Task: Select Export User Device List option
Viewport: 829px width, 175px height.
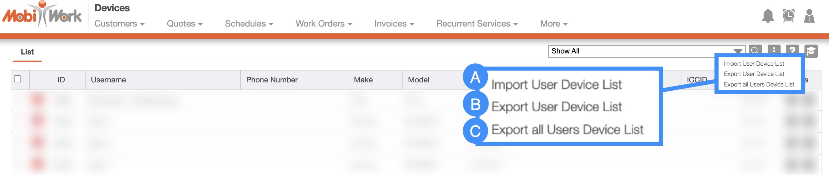Action: (754, 74)
